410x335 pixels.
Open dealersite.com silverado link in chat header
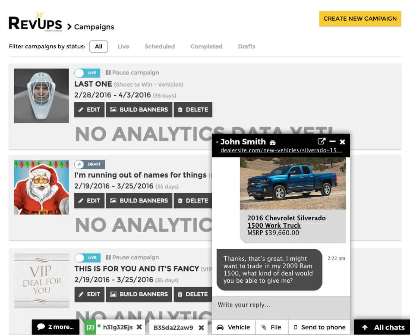(x=281, y=150)
